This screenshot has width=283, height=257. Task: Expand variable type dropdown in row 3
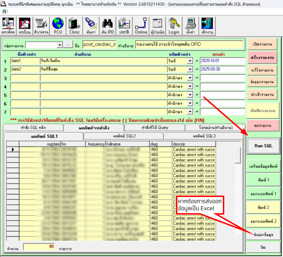pyautogui.click(x=190, y=78)
